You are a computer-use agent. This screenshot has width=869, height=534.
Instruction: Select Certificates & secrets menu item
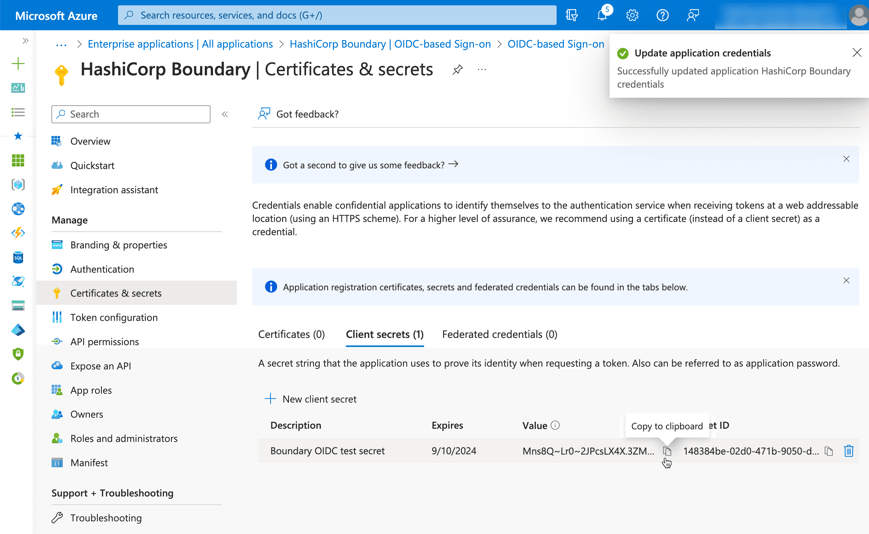pyautogui.click(x=136, y=293)
